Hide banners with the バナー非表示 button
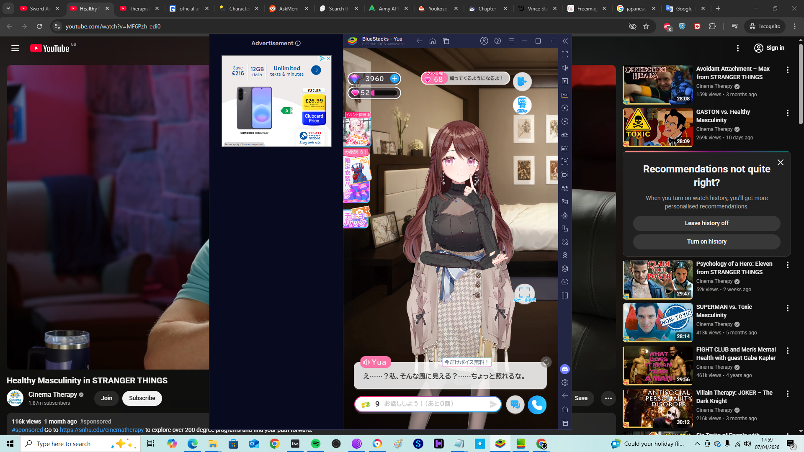The height and width of the screenshot is (452, 804). [x=525, y=293]
